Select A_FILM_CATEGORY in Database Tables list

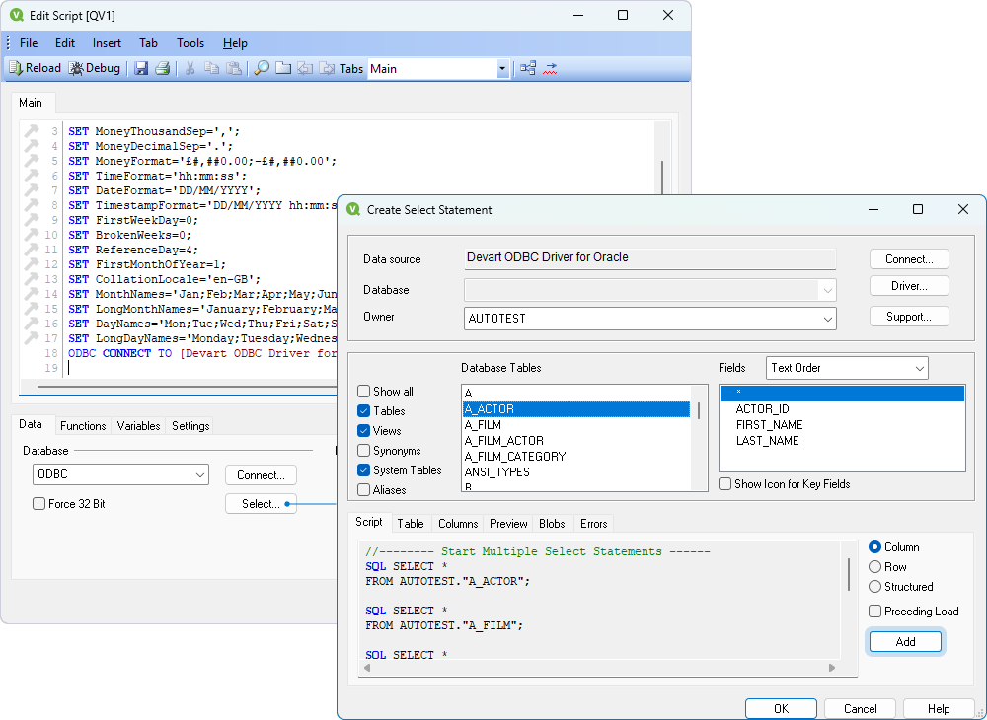(514, 457)
